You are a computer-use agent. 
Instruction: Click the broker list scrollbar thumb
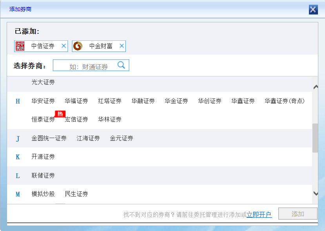pos(315,138)
